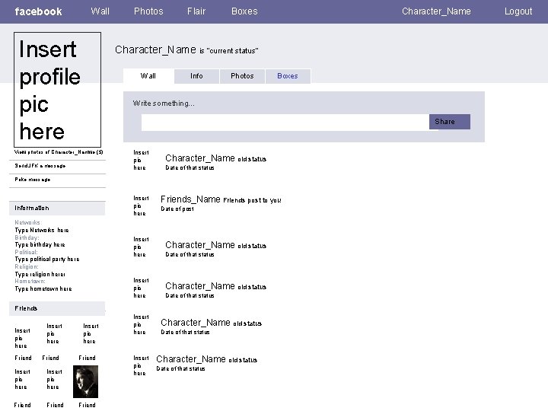Click the View photos of Character_Name link
The width and height of the screenshot is (548, 411).
59,152
